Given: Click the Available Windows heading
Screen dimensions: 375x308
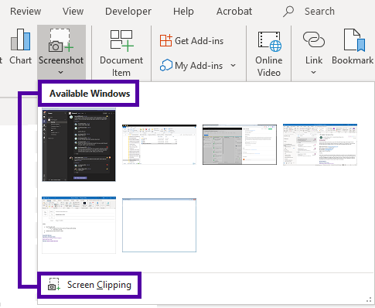Looking at the screenshot, I should (x=90, y=94).
